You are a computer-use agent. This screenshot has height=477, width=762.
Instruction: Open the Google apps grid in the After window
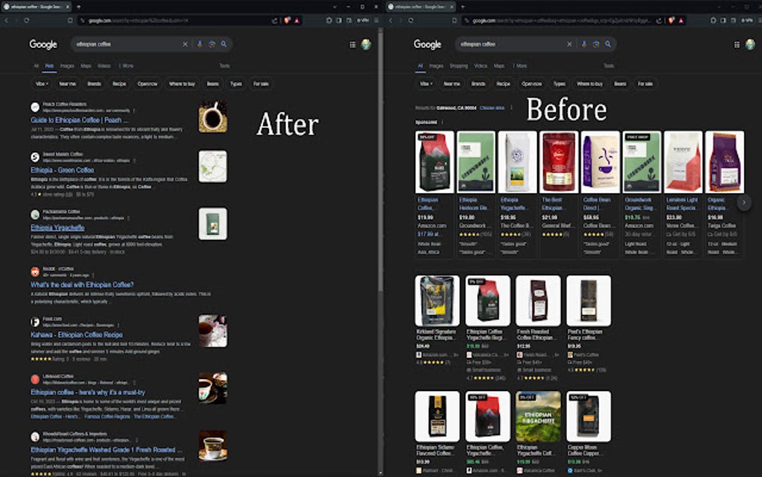[353, 45]
